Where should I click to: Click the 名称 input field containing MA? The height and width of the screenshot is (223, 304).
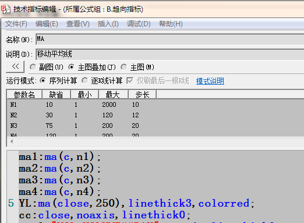pos(170,39)
